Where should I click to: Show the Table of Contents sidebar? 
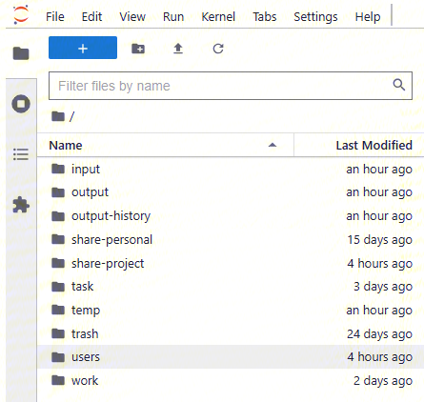21,154
